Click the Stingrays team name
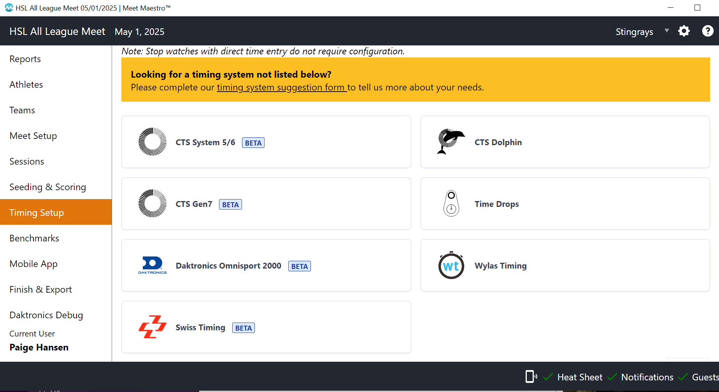Screen dimensions: 719x392 (x=634, y=32)
